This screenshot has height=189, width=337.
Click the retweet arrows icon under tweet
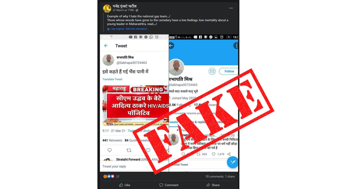[x=129, y=150]
